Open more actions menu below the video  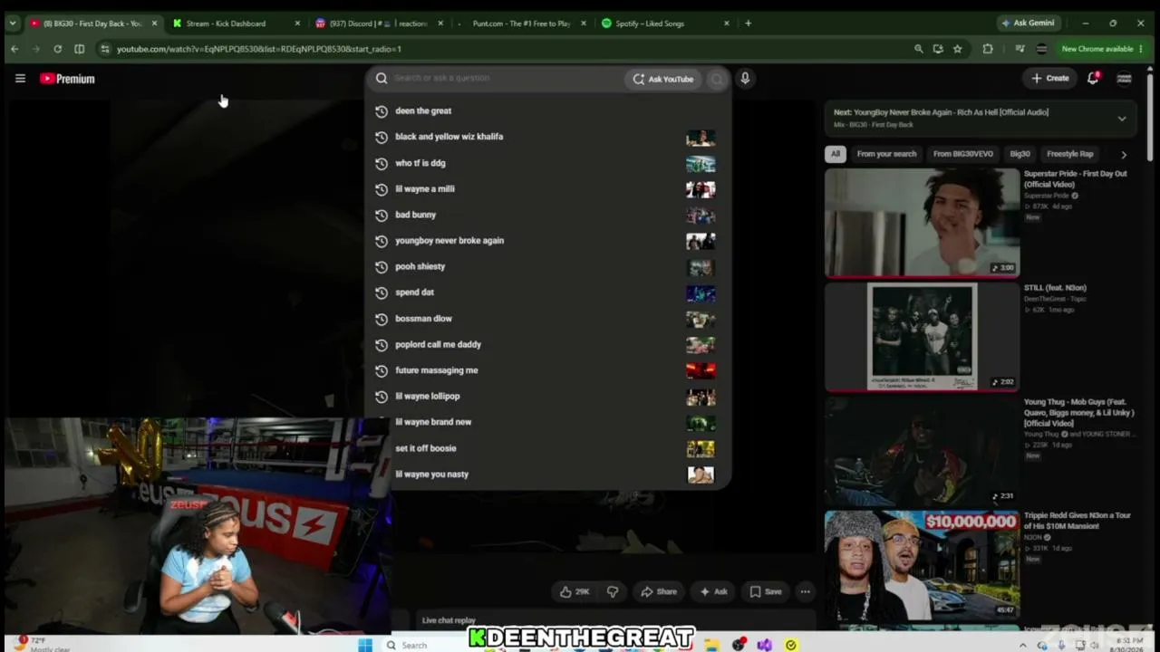tap(805, 591)
